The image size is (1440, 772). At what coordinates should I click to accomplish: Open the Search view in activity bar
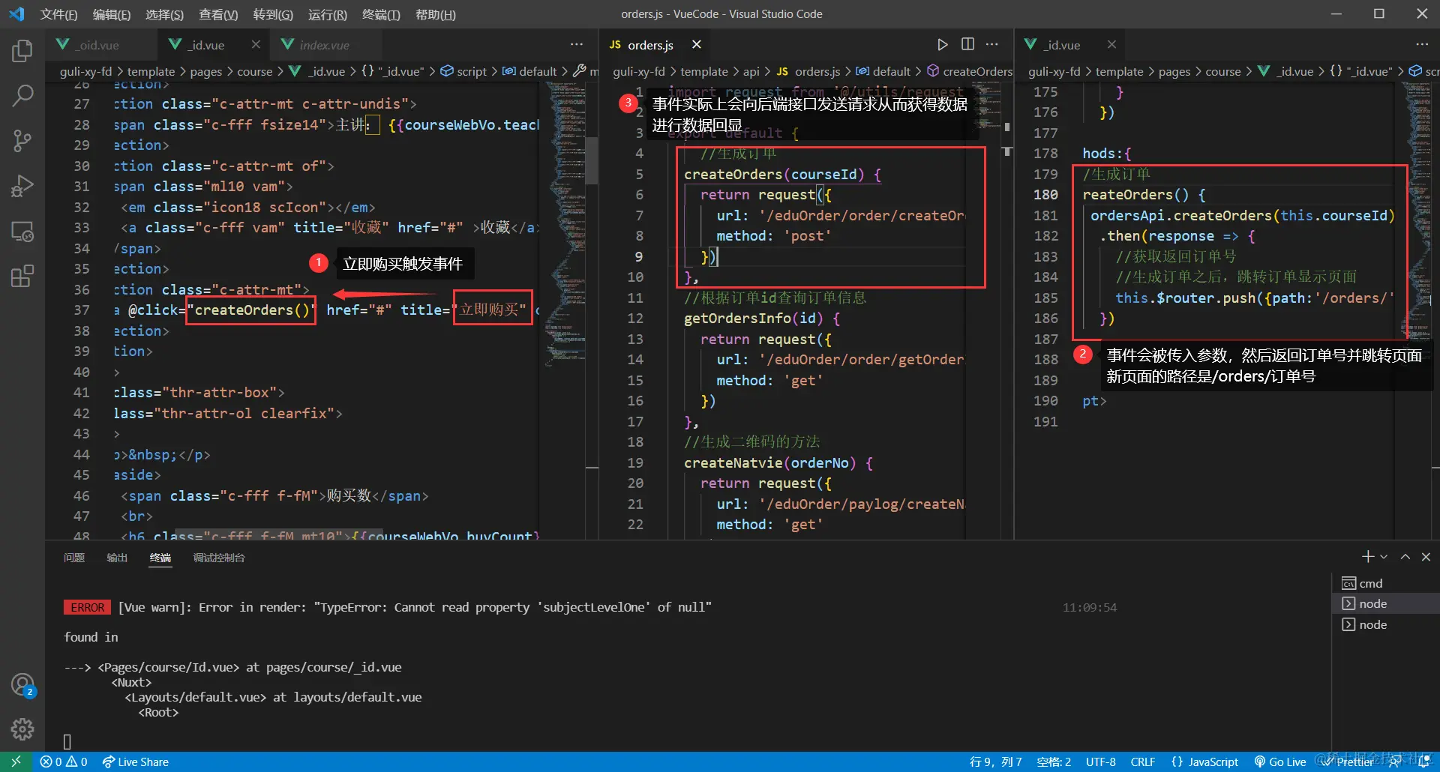(22, 95)
